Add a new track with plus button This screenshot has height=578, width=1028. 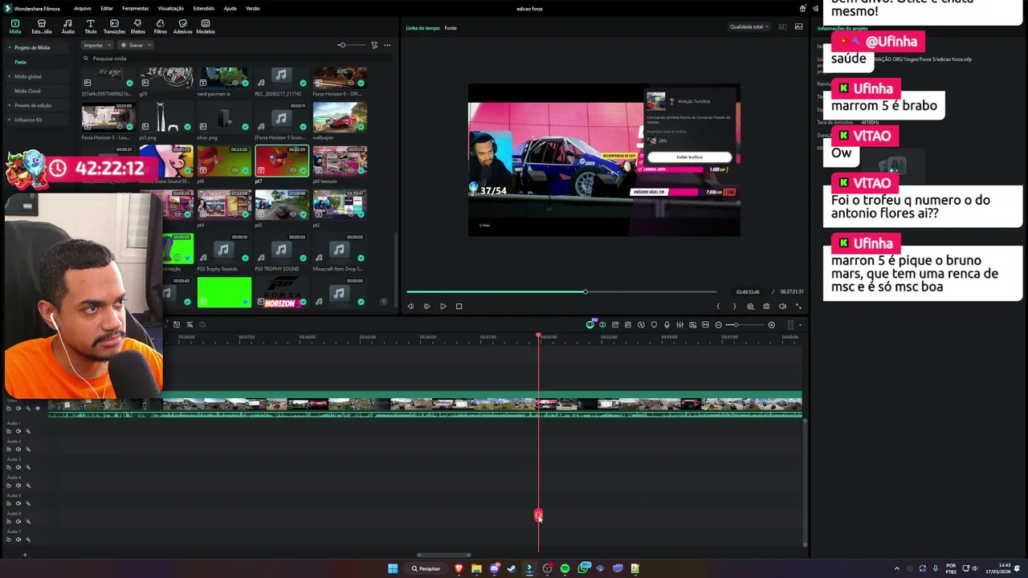tap(24, 554)
